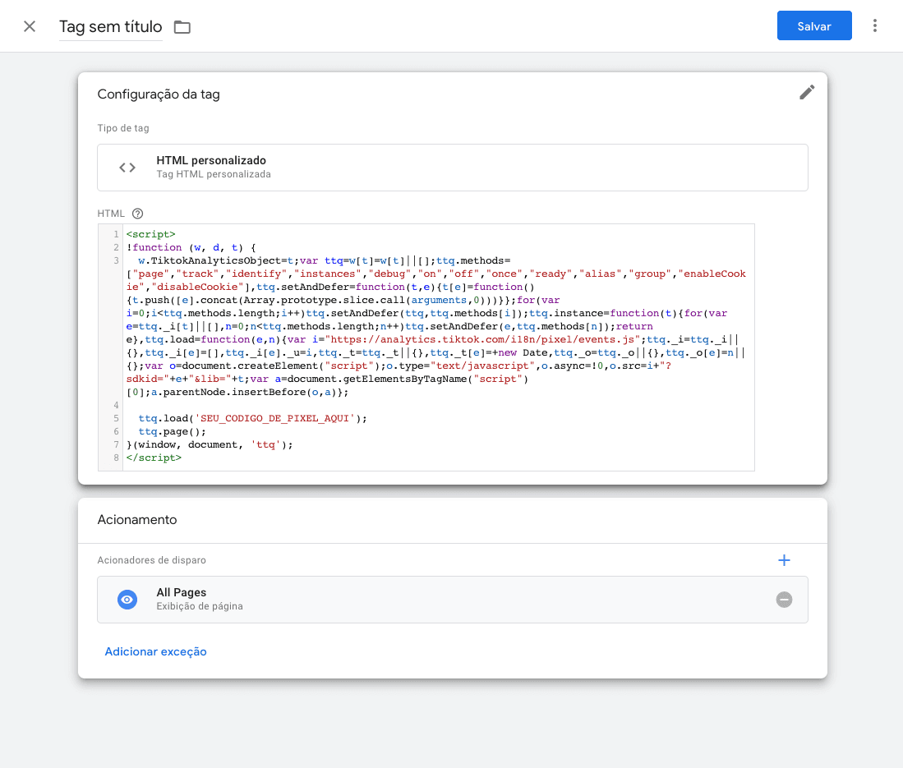
Task: Remove the All Pages trigger with minus icon
Action: pyautogui.click(x=784, y=600)
